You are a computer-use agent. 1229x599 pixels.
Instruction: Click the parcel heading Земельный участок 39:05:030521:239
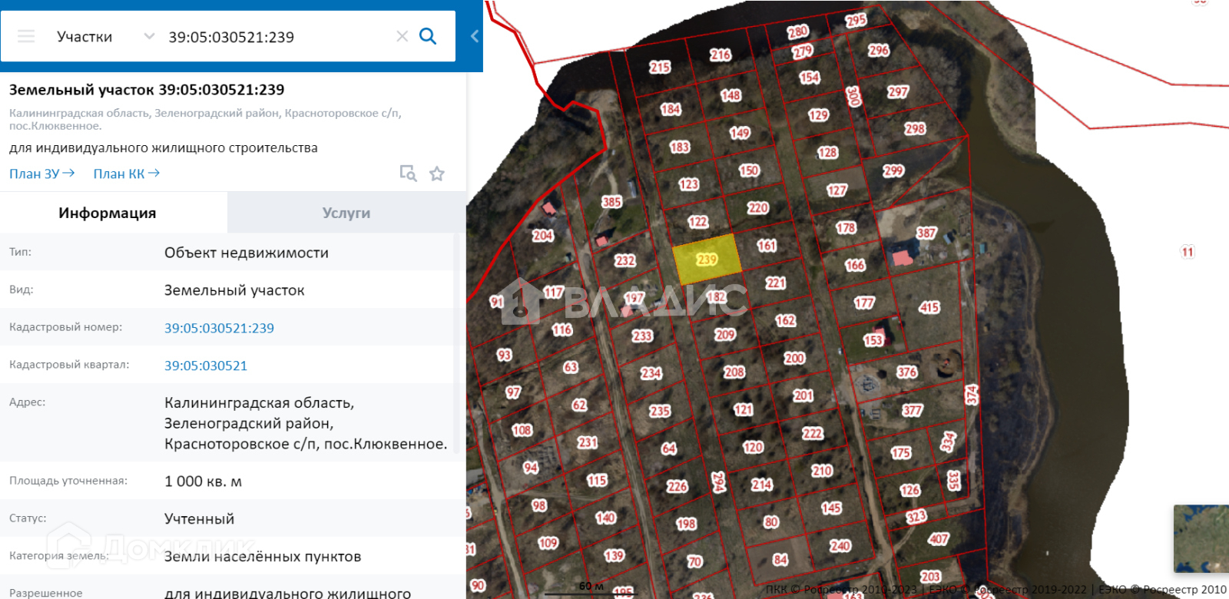click(x=147, y=90)
